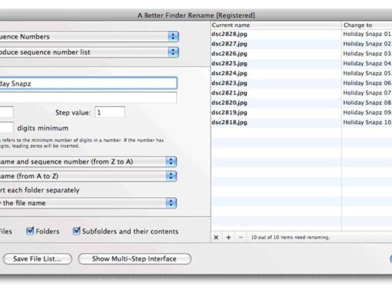Open the 'name (from A to Z)' dropdown
Image resolution: width=392 pixels, height=294 pixels.
coord(88,176)
